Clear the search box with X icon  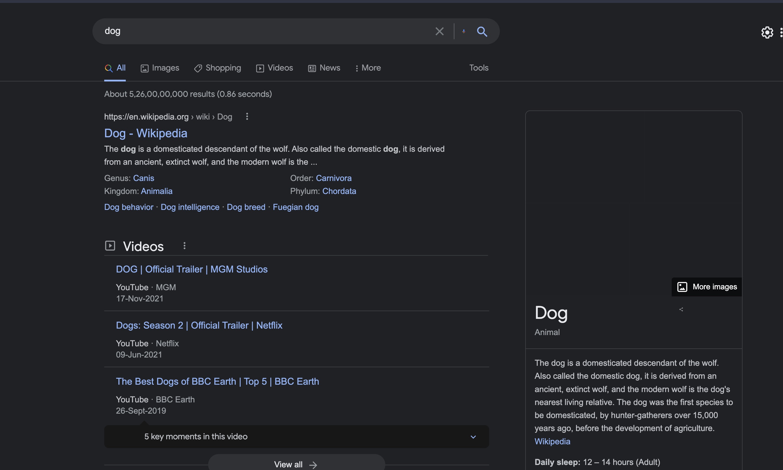click(x=439, y=31)
